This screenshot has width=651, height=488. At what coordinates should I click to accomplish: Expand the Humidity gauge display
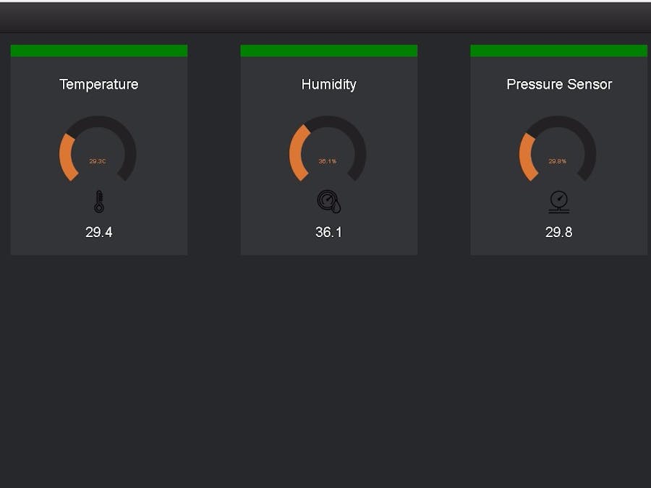[x=329, y=152]
